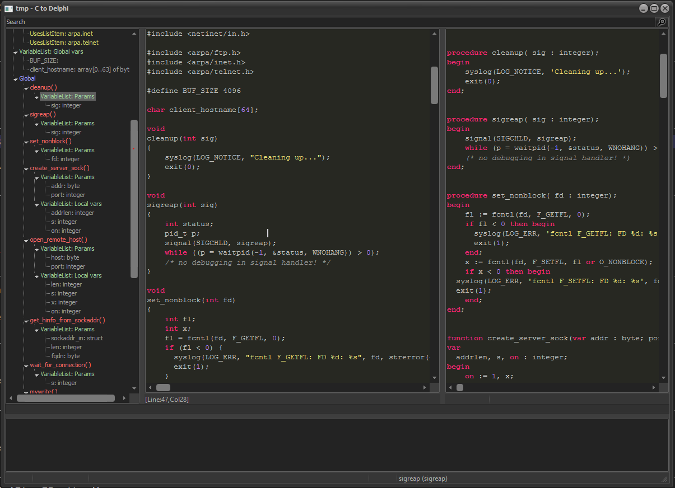Click tree panel scroll-left arrow
The image size is (675, 488).
pos(10,398)
